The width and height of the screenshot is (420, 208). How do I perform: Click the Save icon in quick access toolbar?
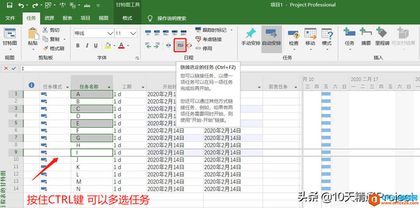pyautogui.click(x=10, y=5)
